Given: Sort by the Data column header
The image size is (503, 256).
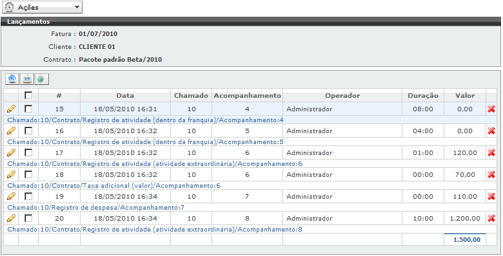Looking at the screenshot, I should point(125,96).
